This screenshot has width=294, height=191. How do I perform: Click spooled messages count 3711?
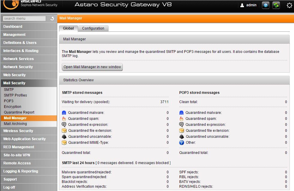(165, 102)
